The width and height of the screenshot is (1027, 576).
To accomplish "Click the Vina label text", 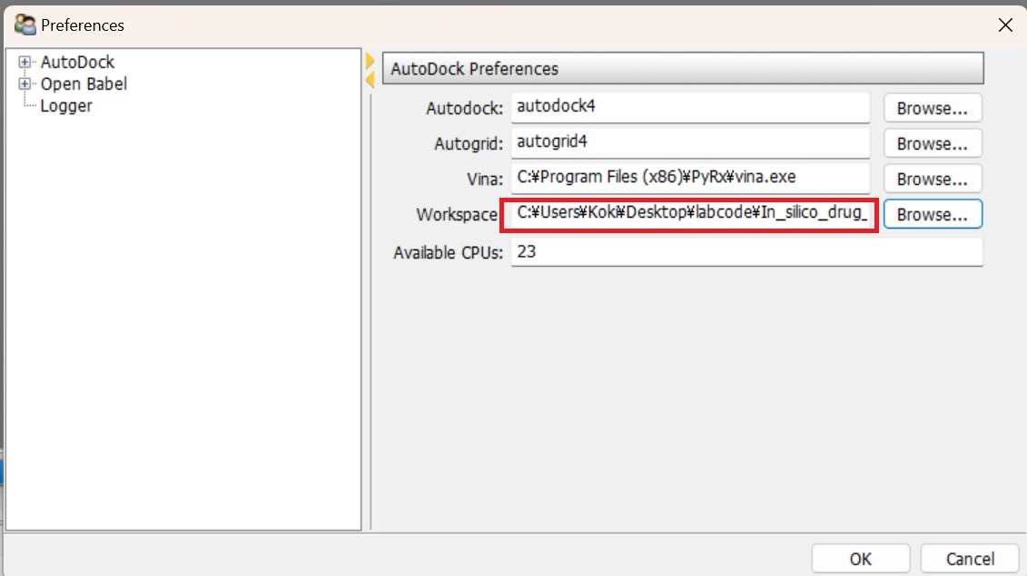I will [485, 179].
